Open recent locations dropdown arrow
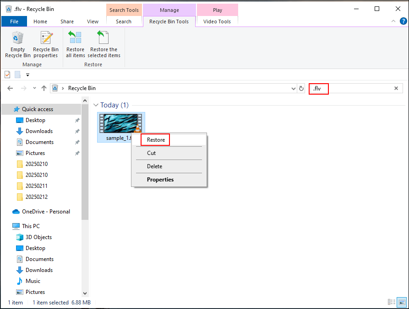409x309 pixels. coord(34,88)
